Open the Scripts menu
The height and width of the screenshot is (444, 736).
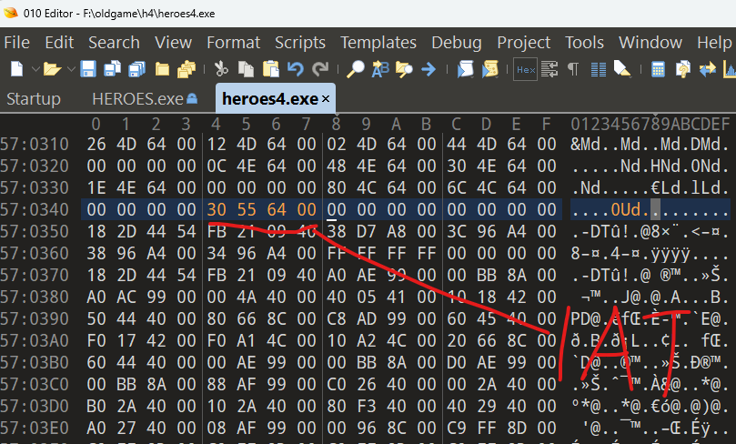pyautogui.click(x=300, y=43)
